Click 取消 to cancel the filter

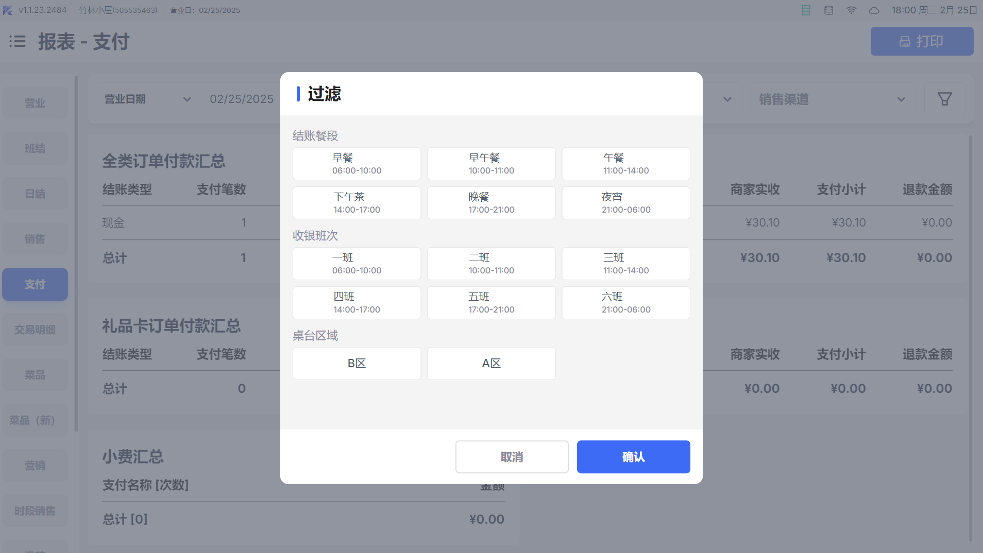[512, 457]
